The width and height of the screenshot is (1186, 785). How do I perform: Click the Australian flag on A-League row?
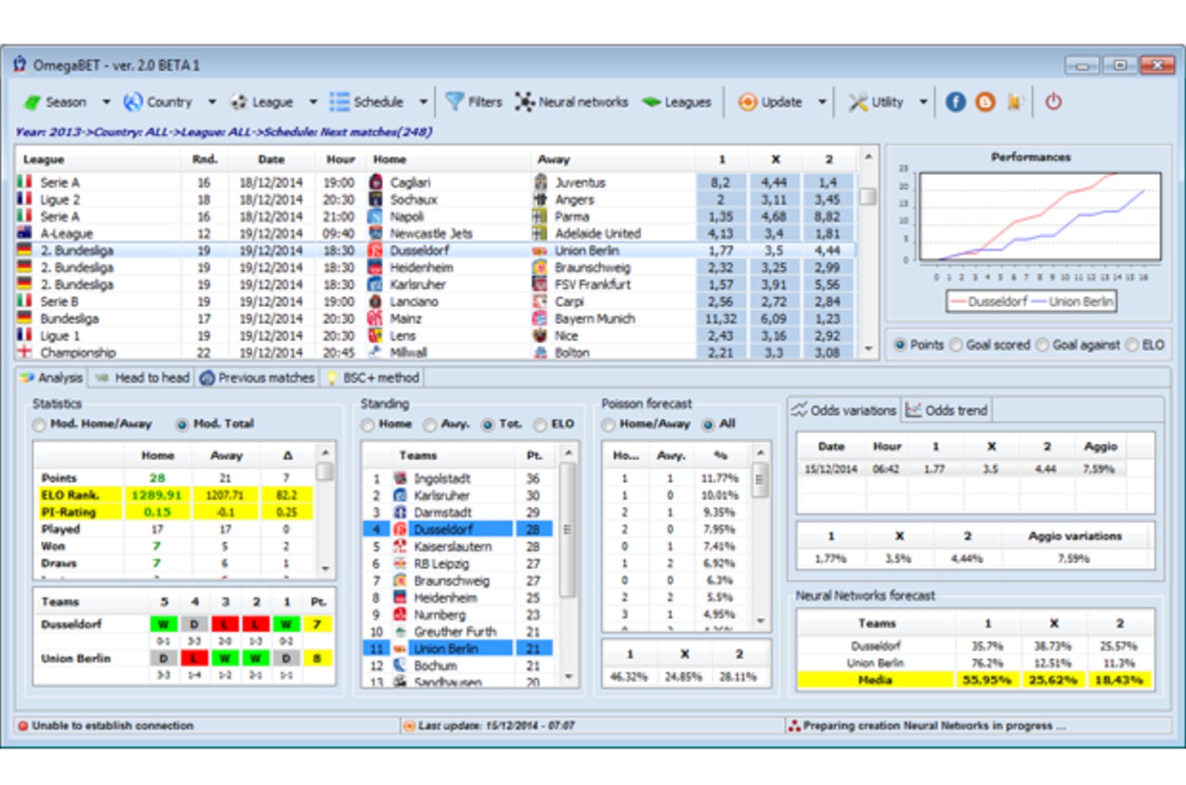pyautogui.click(x=24, y=232)
